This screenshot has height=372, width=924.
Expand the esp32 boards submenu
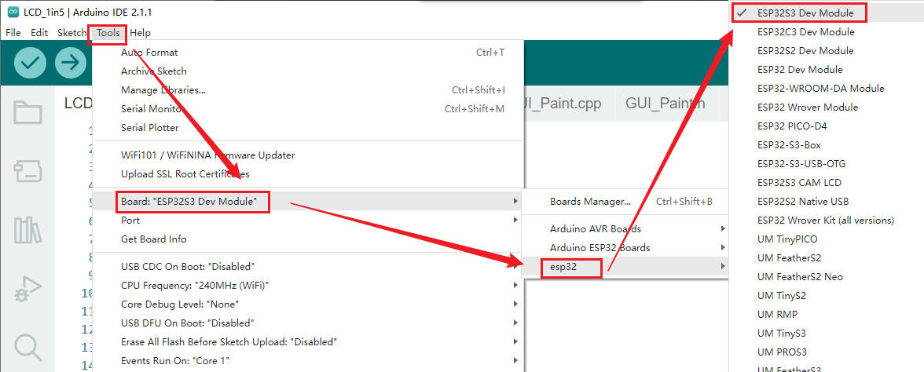[x=625, y=267]
